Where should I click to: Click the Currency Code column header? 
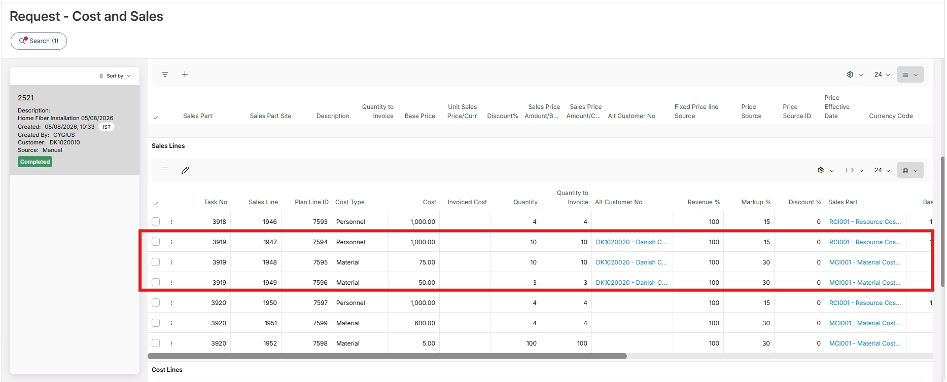pos(891,116)
